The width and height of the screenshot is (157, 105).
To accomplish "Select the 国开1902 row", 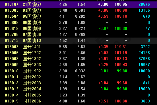I will pyautogui.click(x=78, y=71).
